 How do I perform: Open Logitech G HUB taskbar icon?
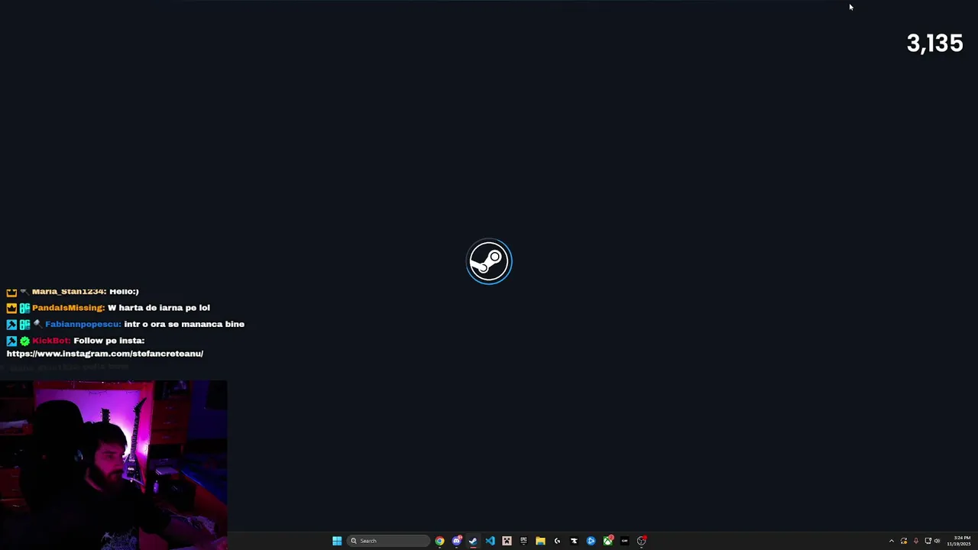[x=557, y=541]
